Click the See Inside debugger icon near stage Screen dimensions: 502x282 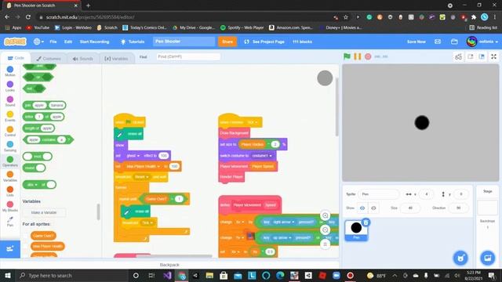pos(458,56)
